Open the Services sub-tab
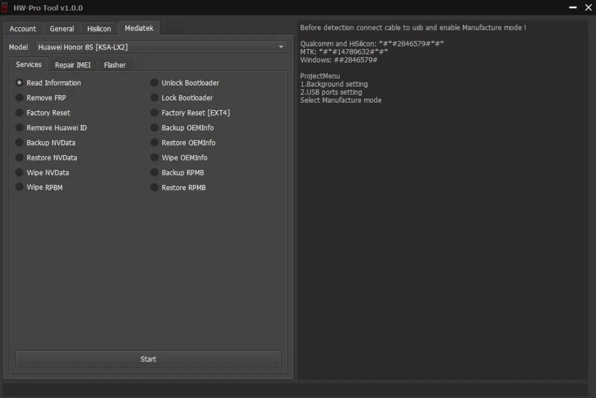 [x=29, y=65]
